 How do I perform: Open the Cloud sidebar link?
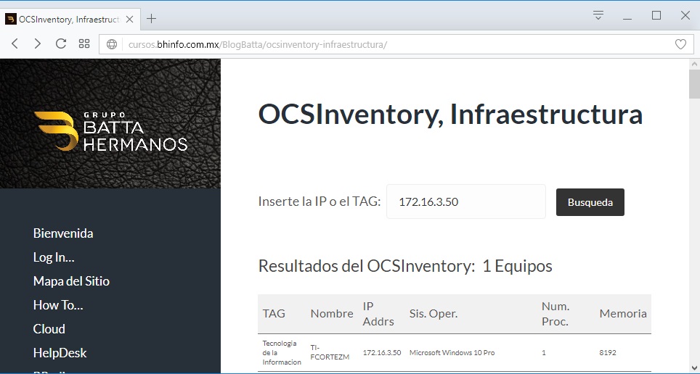(49, 329)
